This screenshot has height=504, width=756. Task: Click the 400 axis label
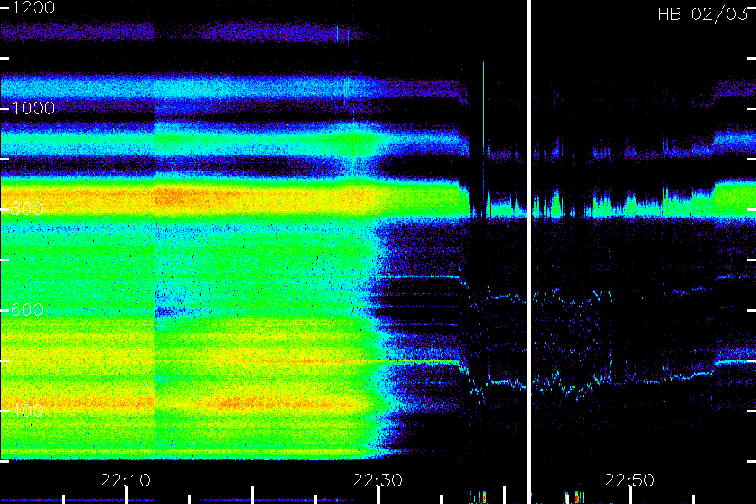[x=27, y=411]
